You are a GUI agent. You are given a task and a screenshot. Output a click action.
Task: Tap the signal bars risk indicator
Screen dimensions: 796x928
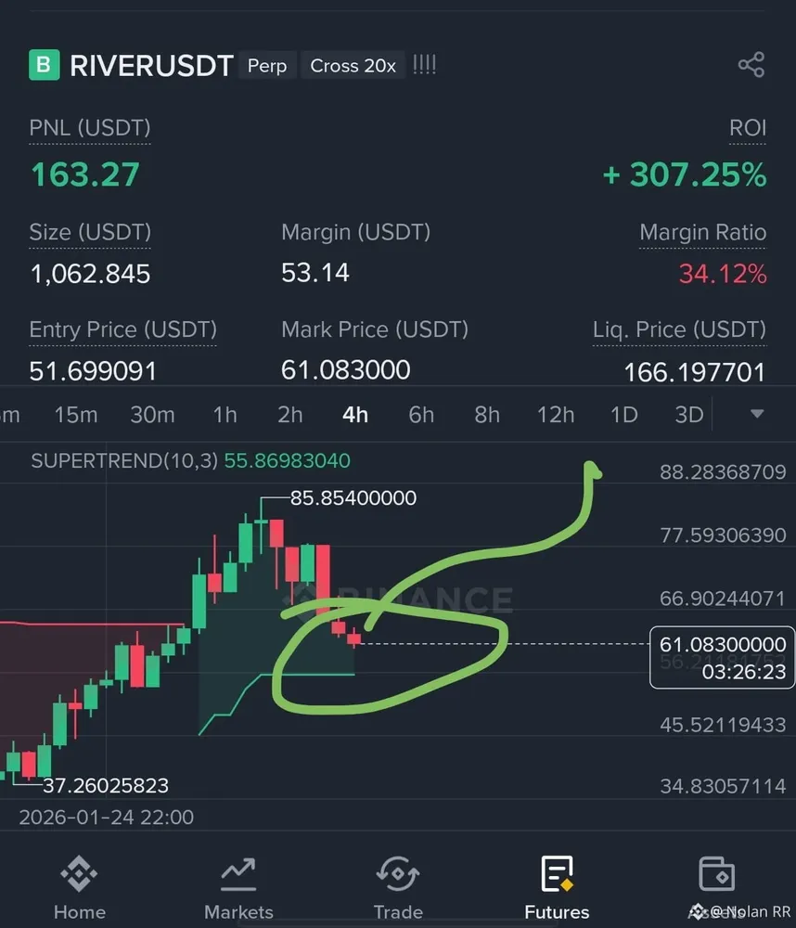pyautogui.click(x=424, y=65)
